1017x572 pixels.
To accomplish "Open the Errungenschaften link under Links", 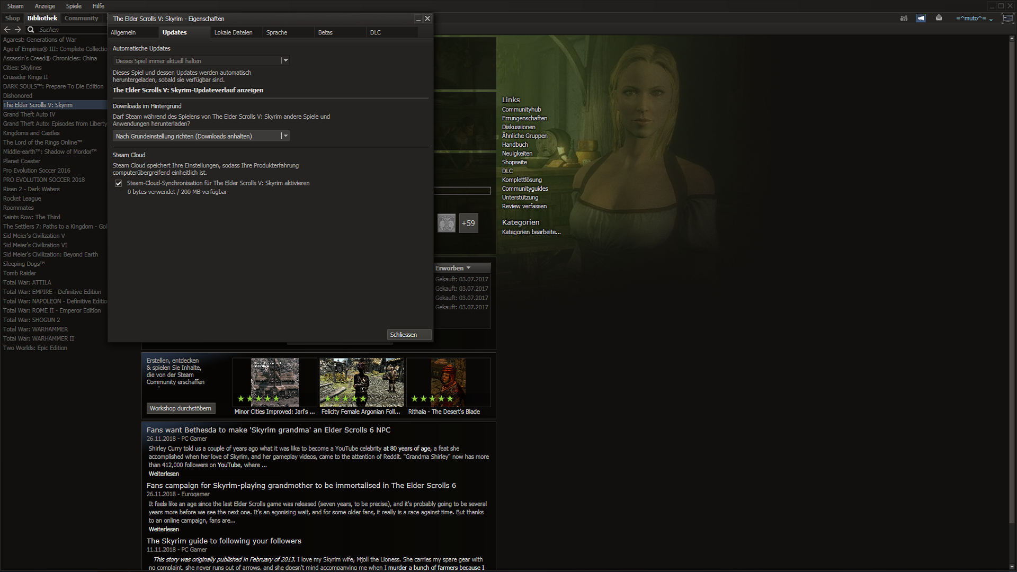I will click(524, 118).
